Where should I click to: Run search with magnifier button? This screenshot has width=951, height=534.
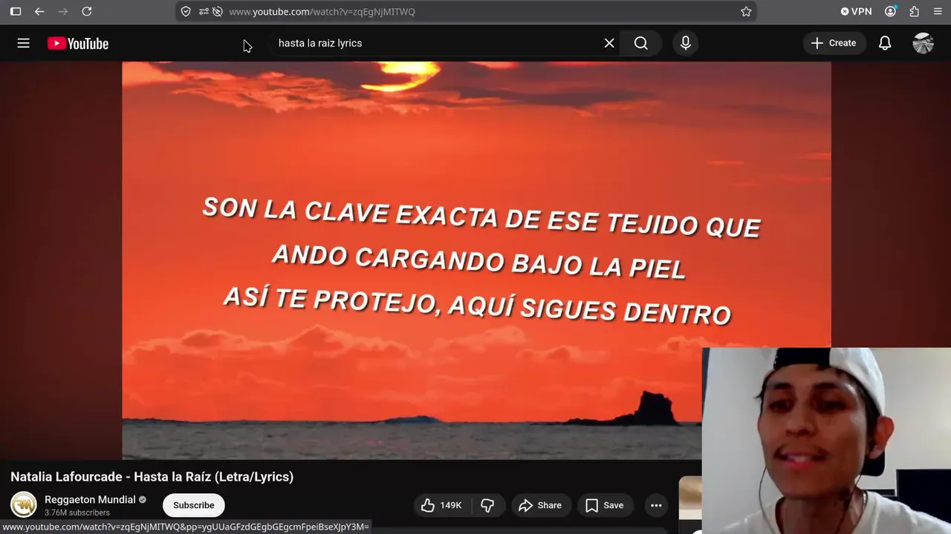point(641,43)
